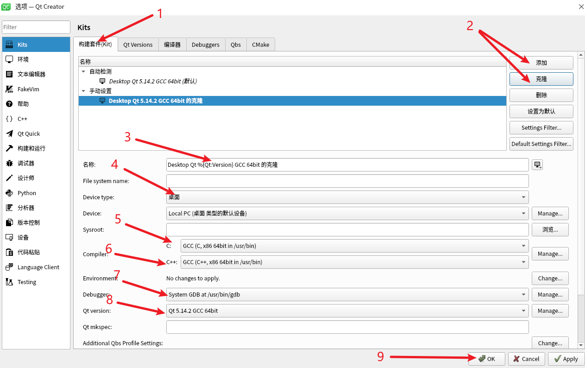Open the C compiler dropdown
The width and height of the screenshot is (585, 368).
pyautogui.click(x=354, y=246)
